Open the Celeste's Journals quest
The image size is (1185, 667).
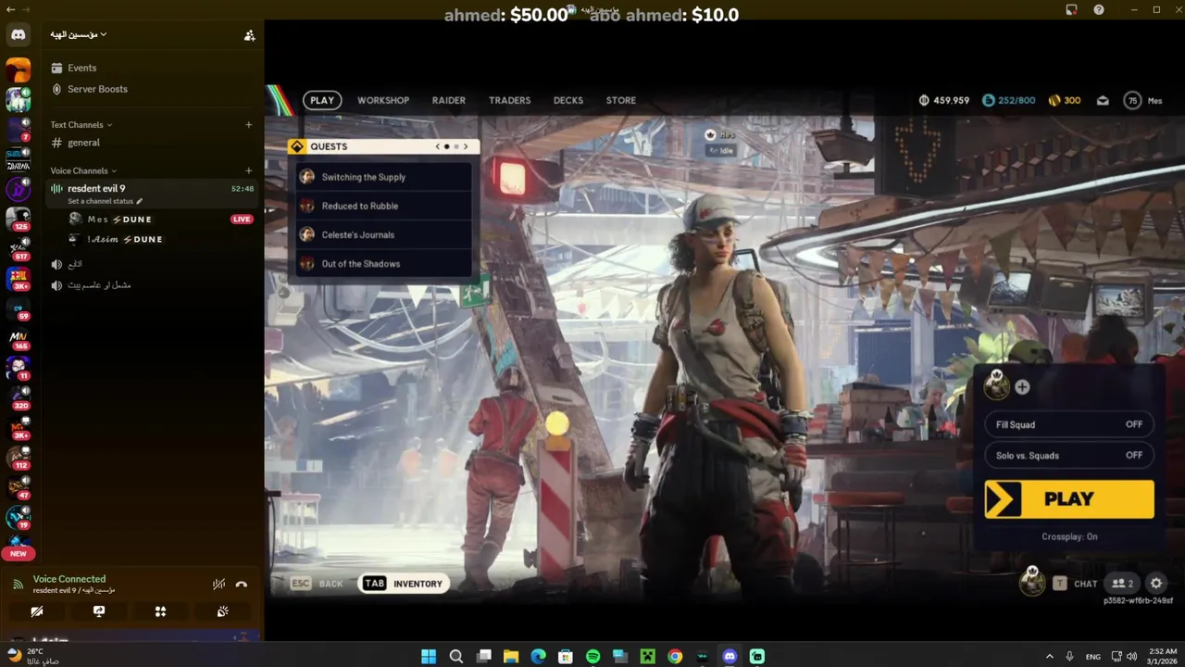pyautogui.click(x=384, y=234)
